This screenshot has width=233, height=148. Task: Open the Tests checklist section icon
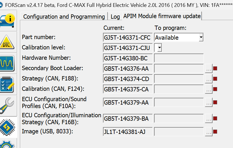point(7,85)
